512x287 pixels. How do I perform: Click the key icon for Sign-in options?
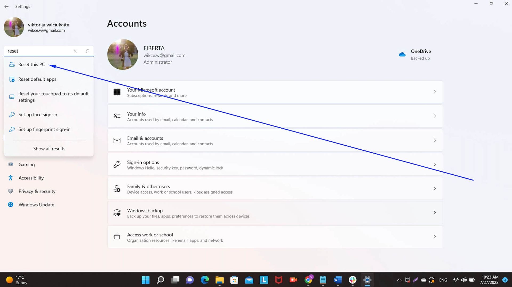pyautogui.click(x=117, y=165)
